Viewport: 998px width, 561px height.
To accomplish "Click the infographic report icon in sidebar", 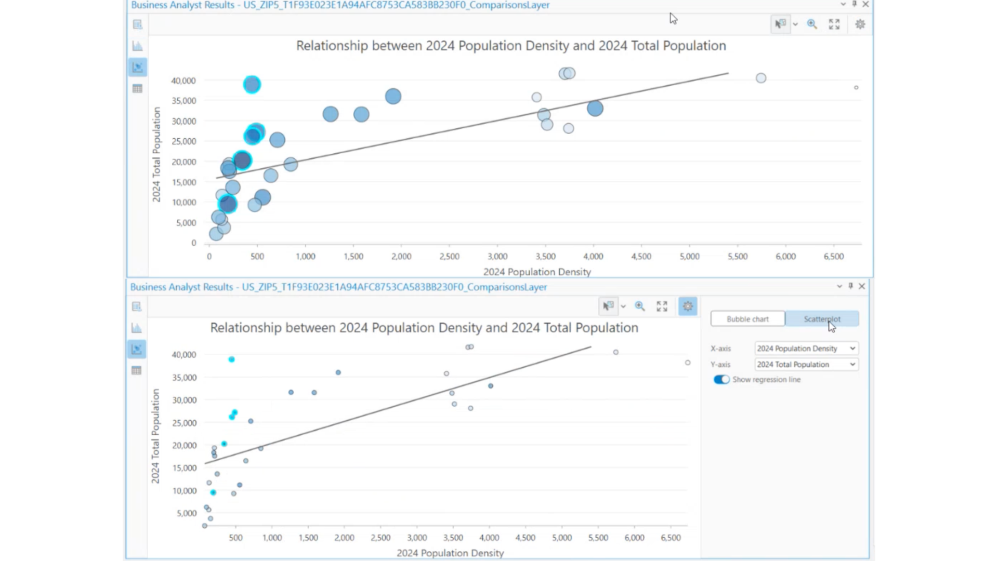I will [137, 24].
